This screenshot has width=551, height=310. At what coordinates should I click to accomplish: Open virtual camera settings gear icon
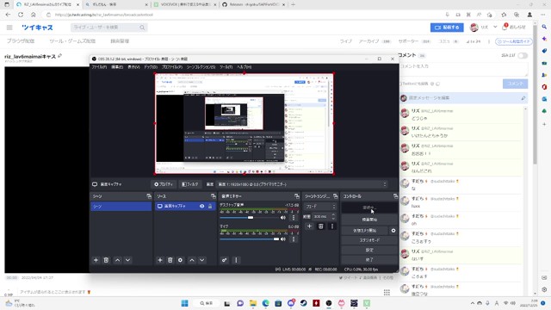(x=393, y=230)
